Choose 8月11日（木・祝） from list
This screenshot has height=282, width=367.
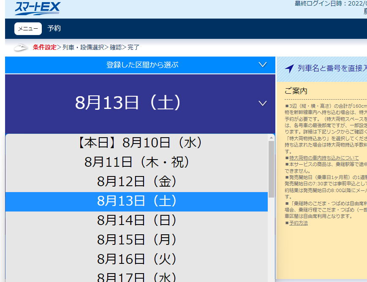pyautogui.click(x=136, y=162)
